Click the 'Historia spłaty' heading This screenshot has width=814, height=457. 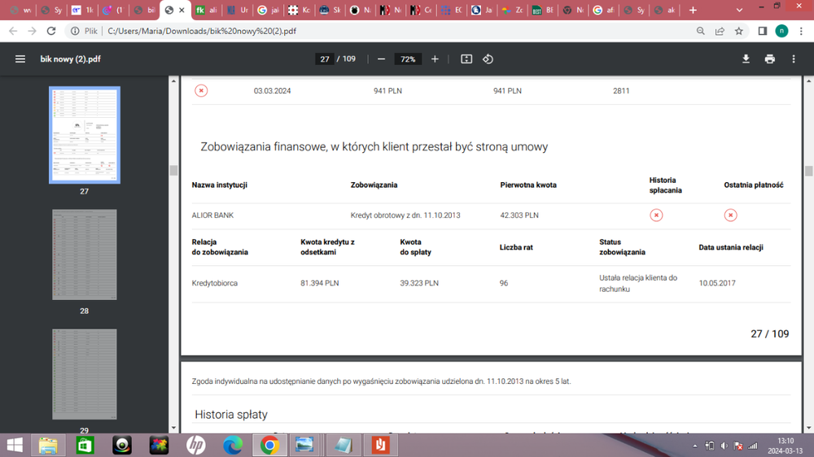[x=231, y=415]
